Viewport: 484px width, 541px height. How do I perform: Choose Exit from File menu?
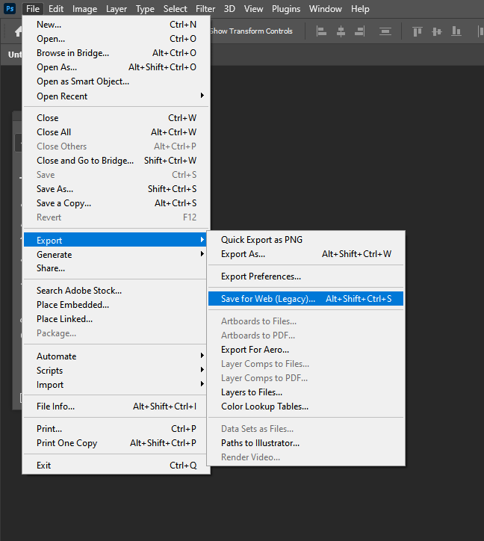coord(117,465)
